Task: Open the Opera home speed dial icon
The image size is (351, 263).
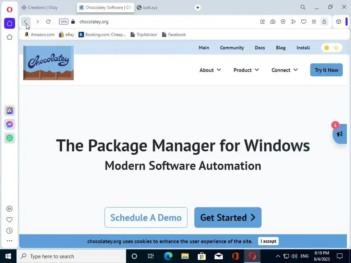Action: pos(9,23)
